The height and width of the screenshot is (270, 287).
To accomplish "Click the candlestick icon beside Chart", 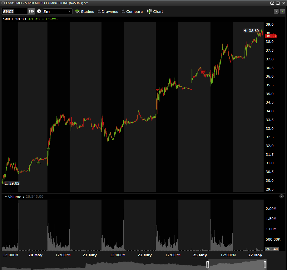I will point(149,11).
